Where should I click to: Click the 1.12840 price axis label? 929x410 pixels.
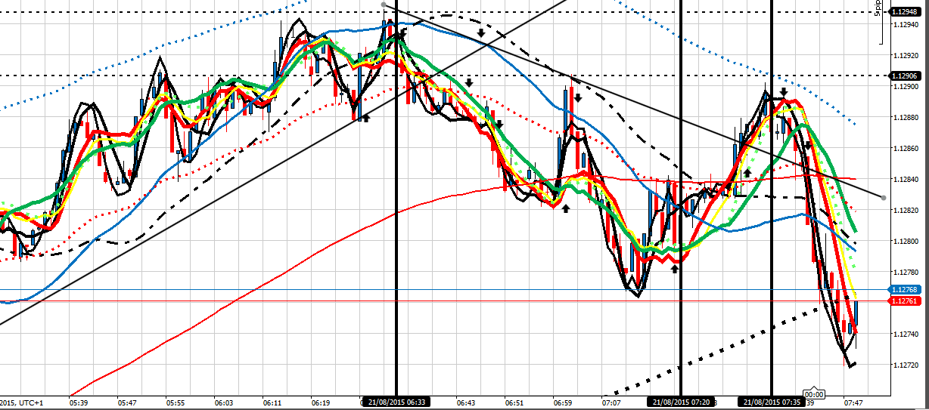click(x=906, y=180)
